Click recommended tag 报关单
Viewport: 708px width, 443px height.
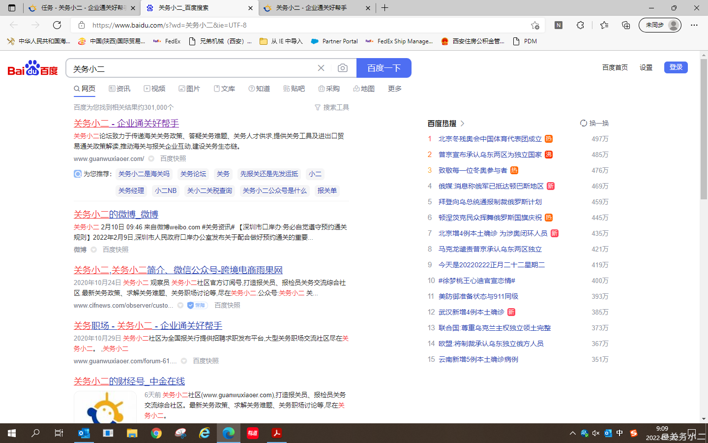(x=327, y=190)
